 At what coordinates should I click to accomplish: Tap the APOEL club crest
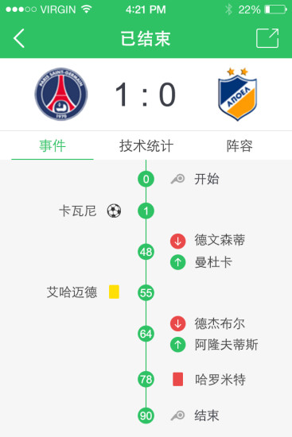[237, 94]
